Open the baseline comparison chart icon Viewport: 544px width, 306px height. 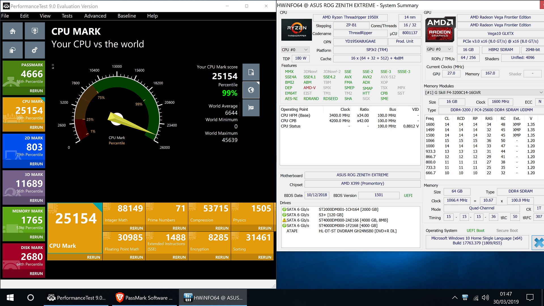coord(251,108)
